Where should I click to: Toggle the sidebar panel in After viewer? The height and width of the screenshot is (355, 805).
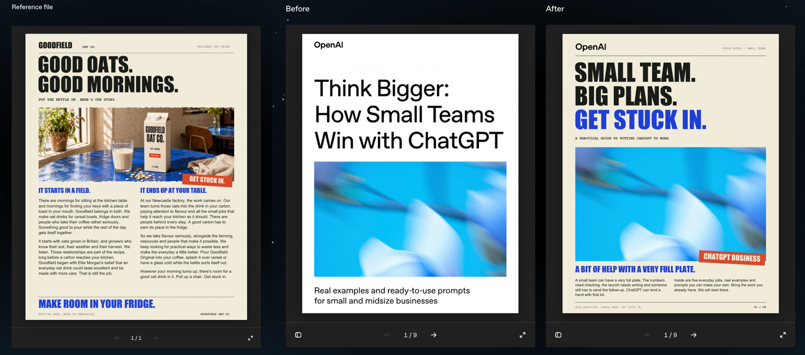tap(558, 335)
